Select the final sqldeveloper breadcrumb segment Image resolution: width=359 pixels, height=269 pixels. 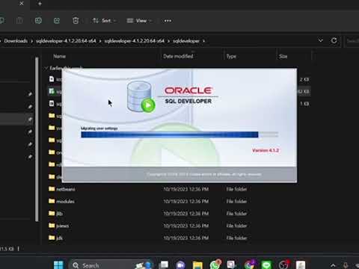[x=186, y=41]
